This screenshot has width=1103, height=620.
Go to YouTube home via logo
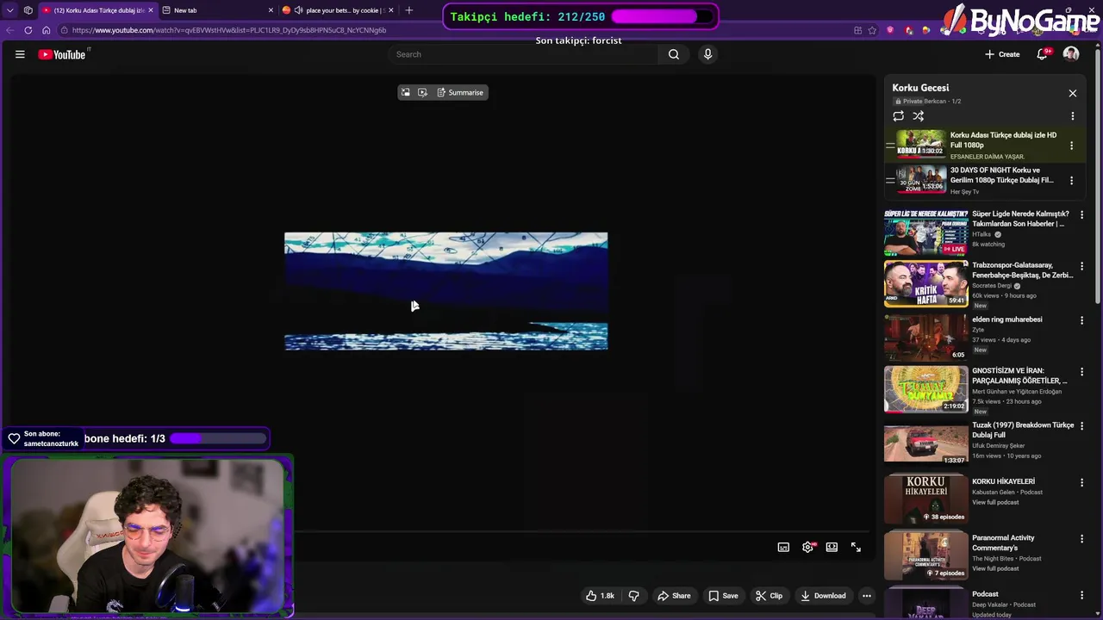click(62, 54)
